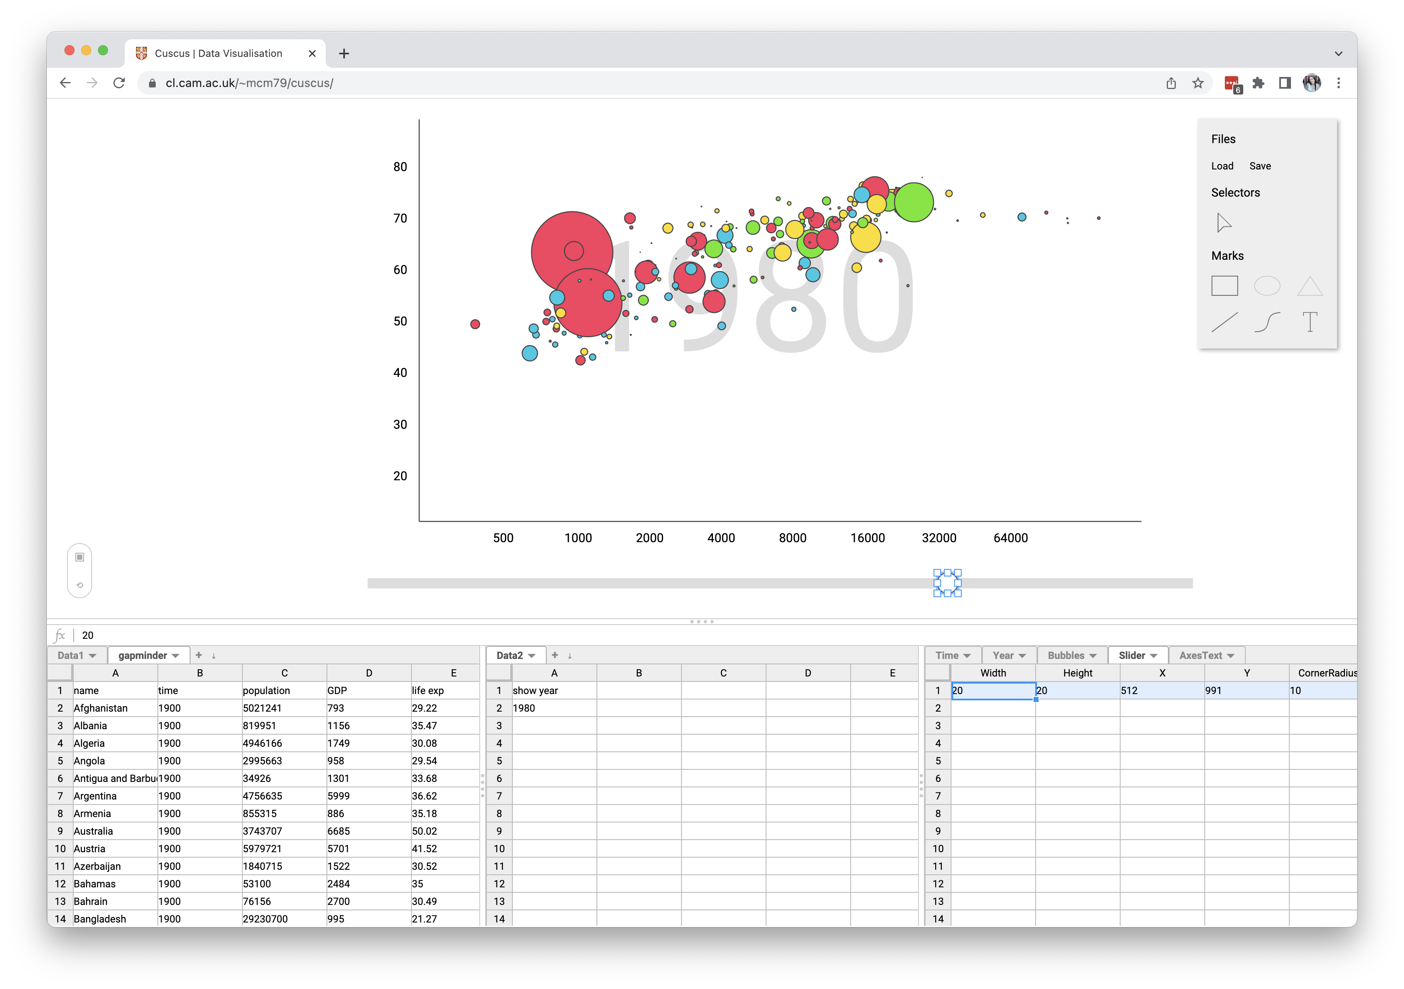Click the reset rotate icon at canvas left

[x=80, y=585]
